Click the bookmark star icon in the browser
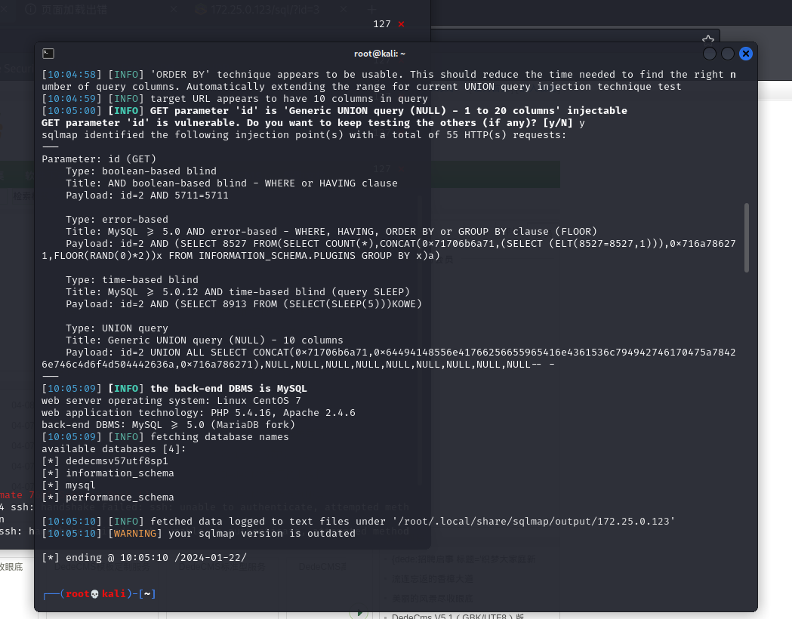Viewport: 792px width, 619px height. [x=708, y=39]
